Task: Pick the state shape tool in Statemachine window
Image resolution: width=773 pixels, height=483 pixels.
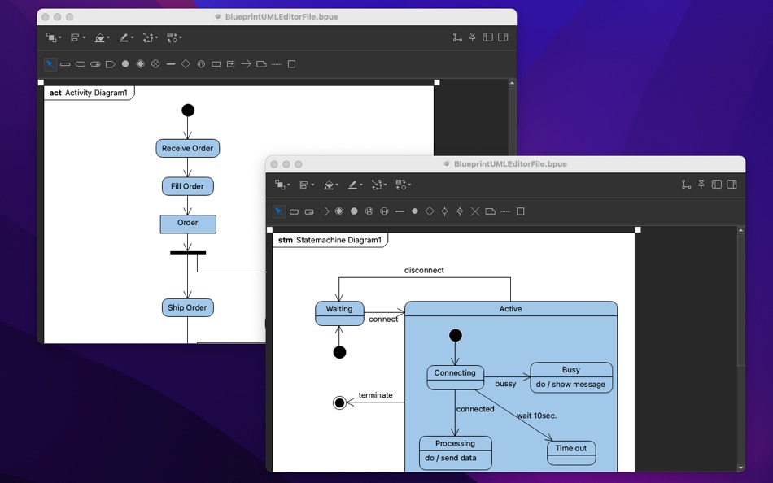Action: (x=294, y=211)
